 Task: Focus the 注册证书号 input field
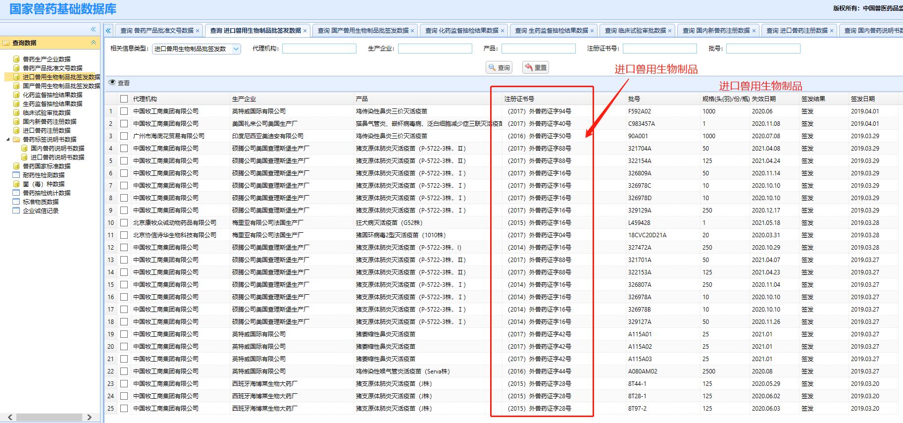point(660,49)
